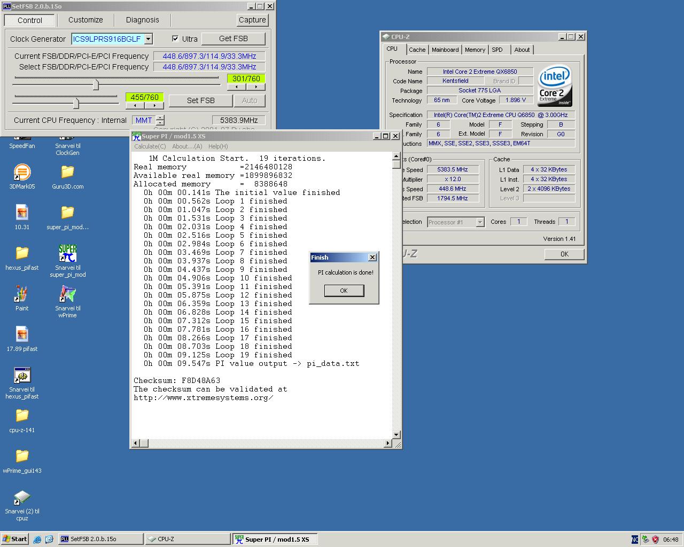Open the Mainboard tab in CPU-Z

(445, 50)
